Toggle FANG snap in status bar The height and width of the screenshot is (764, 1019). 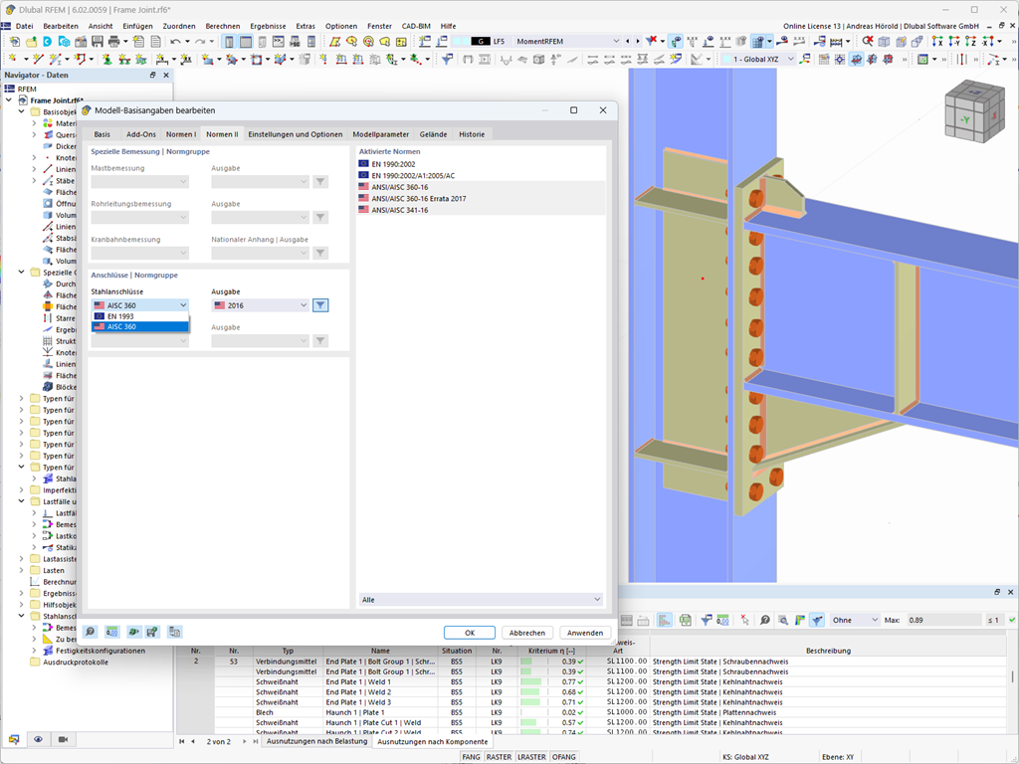pos(471,757)
